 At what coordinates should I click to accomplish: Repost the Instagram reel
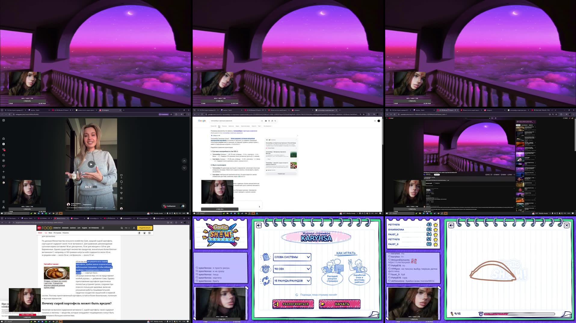(x=121, y=188)
